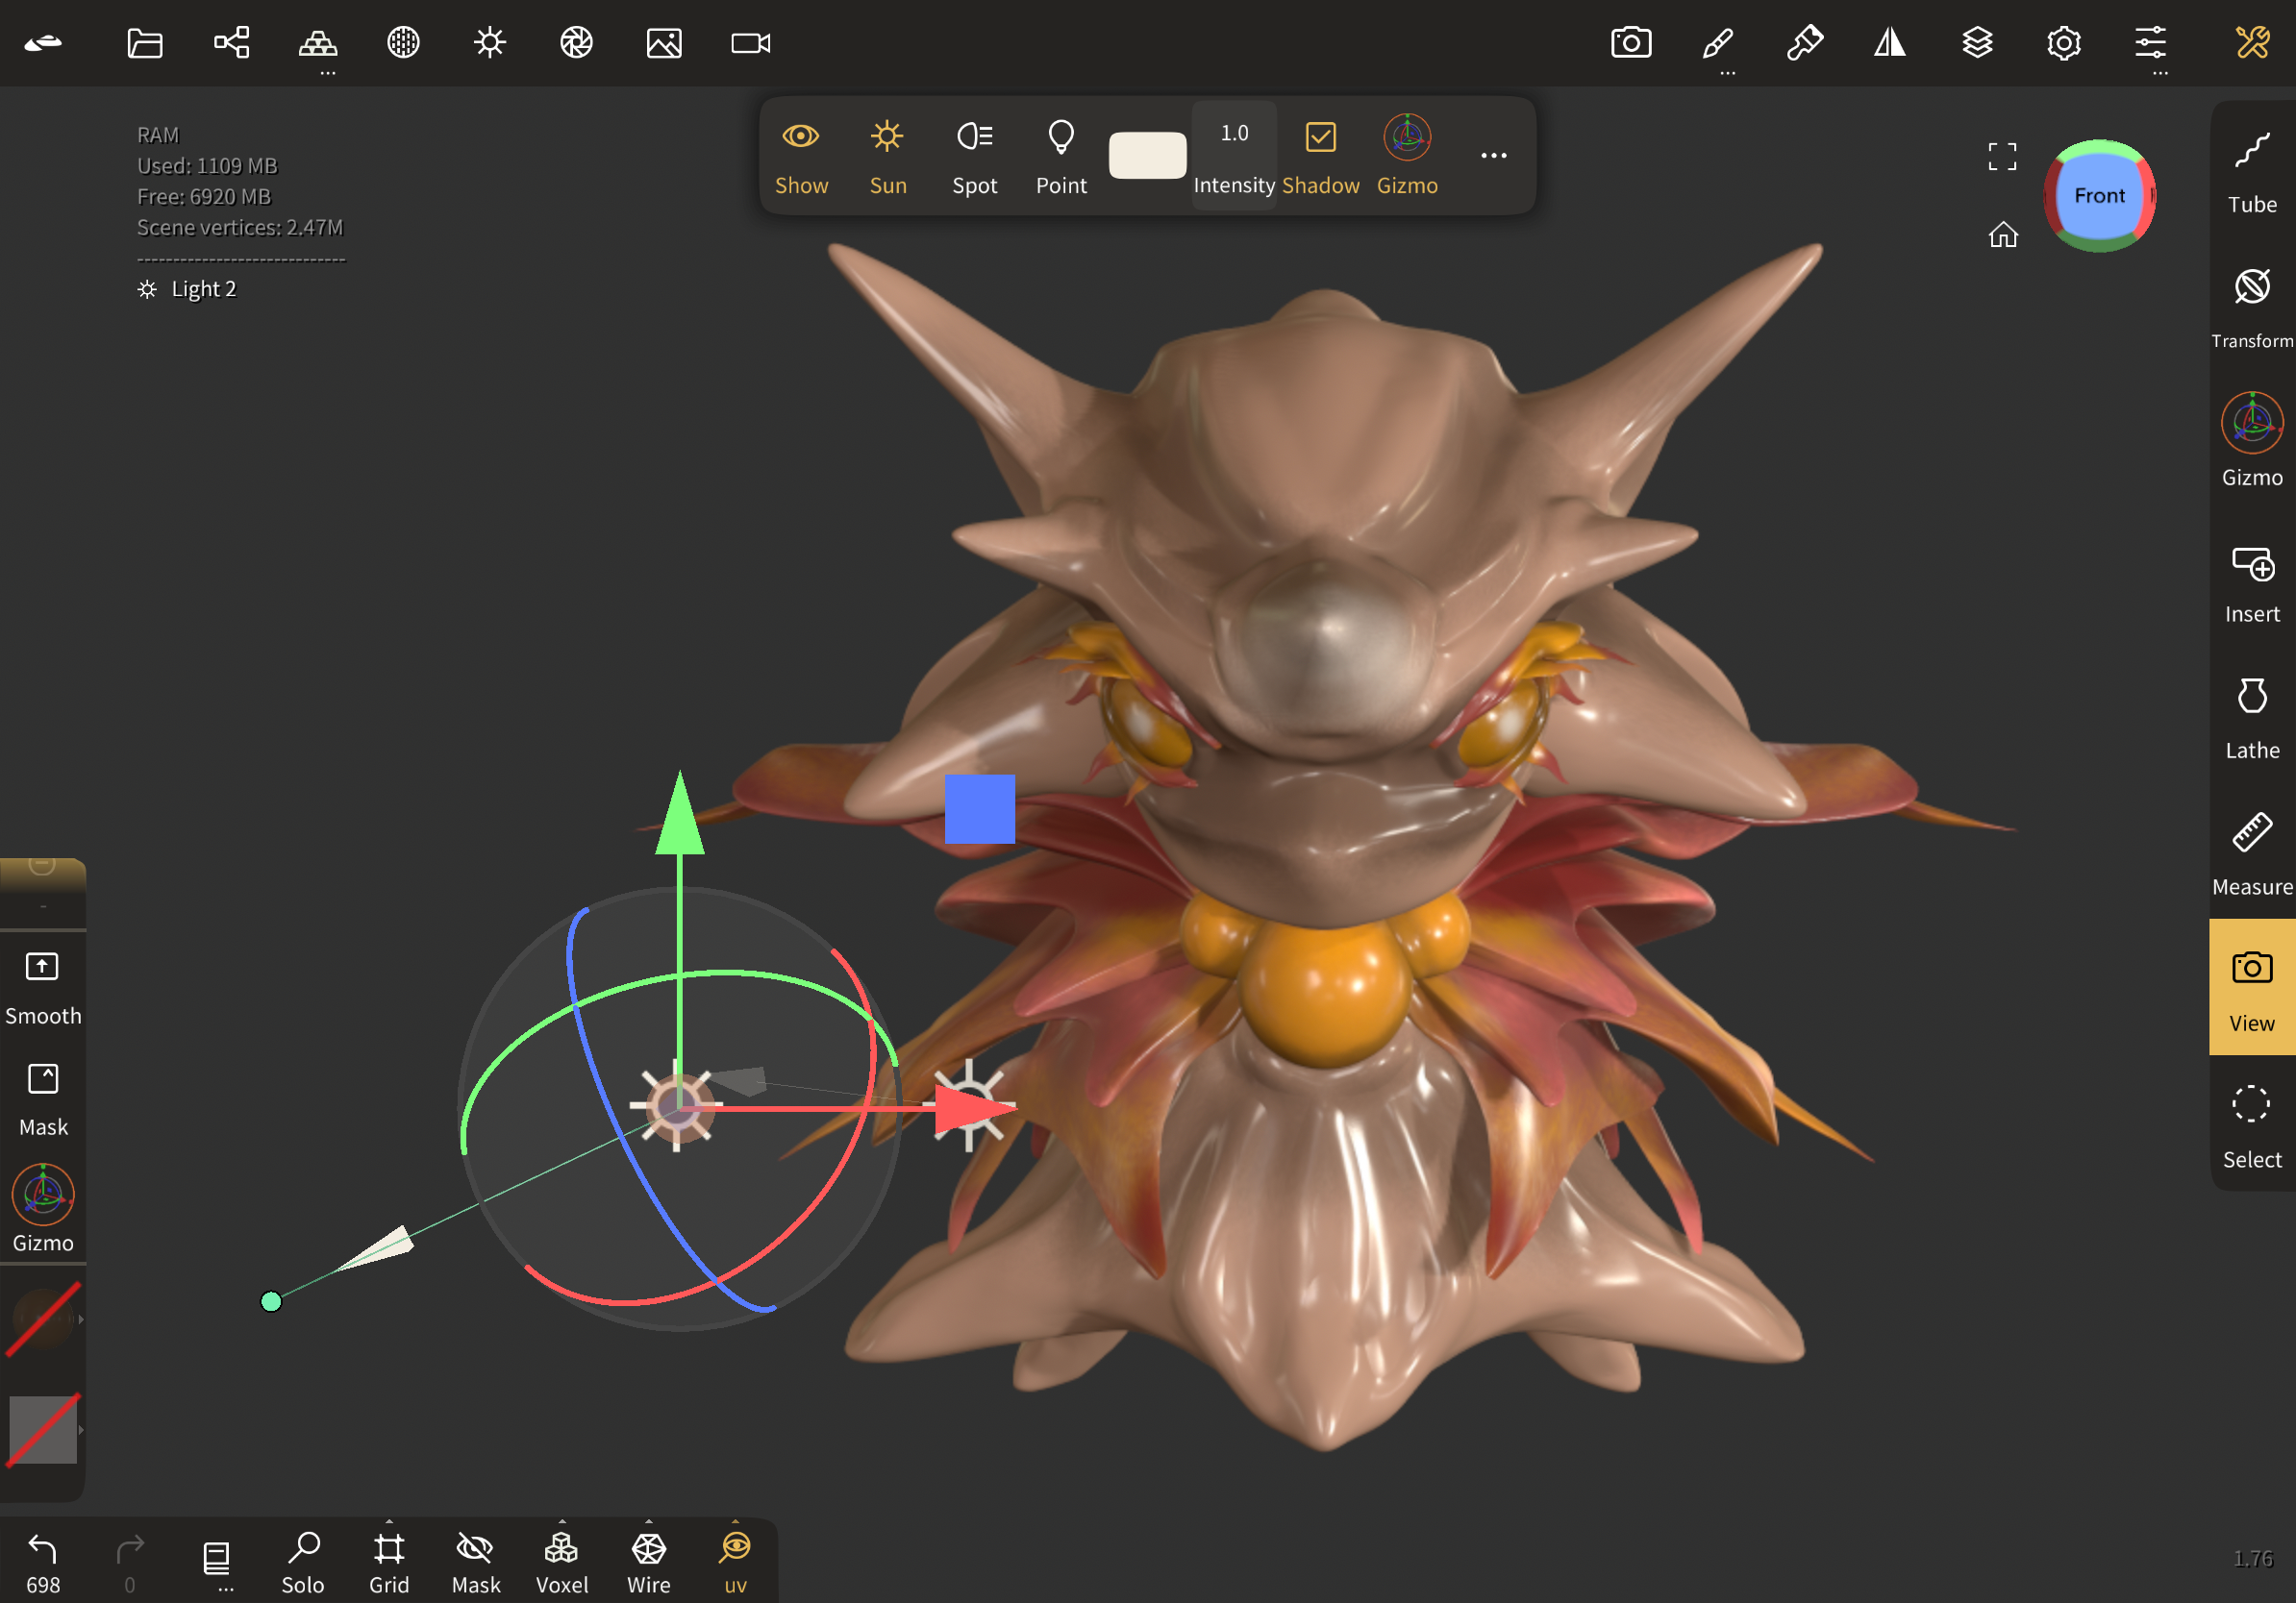Toggle the Shadow checkbox
The height and width of the screenshot is (1603, 2296).
point(1320,157)
